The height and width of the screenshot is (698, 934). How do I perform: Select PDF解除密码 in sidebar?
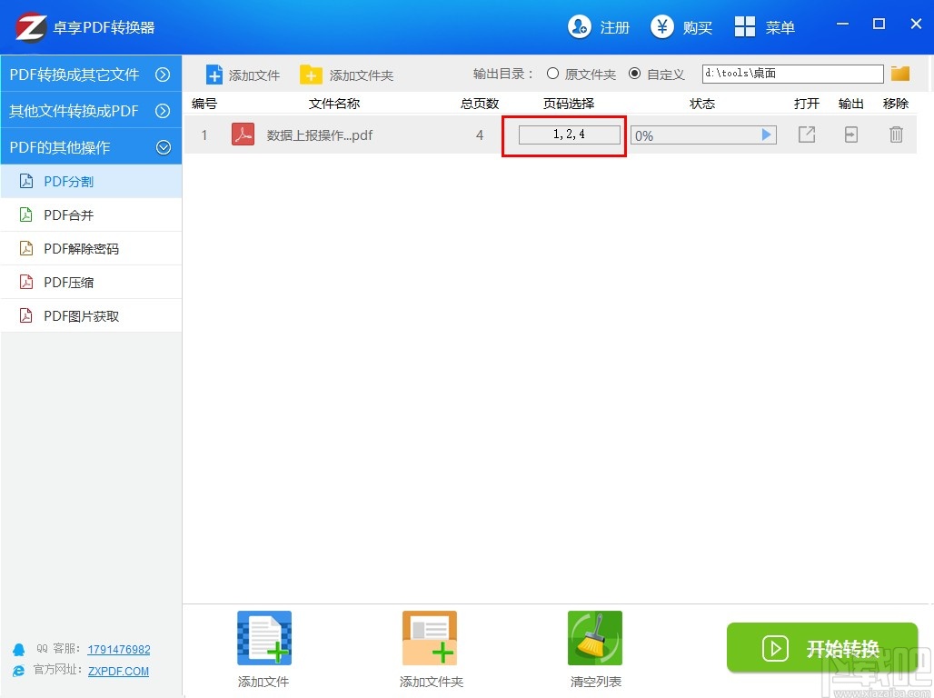[91, 248]
